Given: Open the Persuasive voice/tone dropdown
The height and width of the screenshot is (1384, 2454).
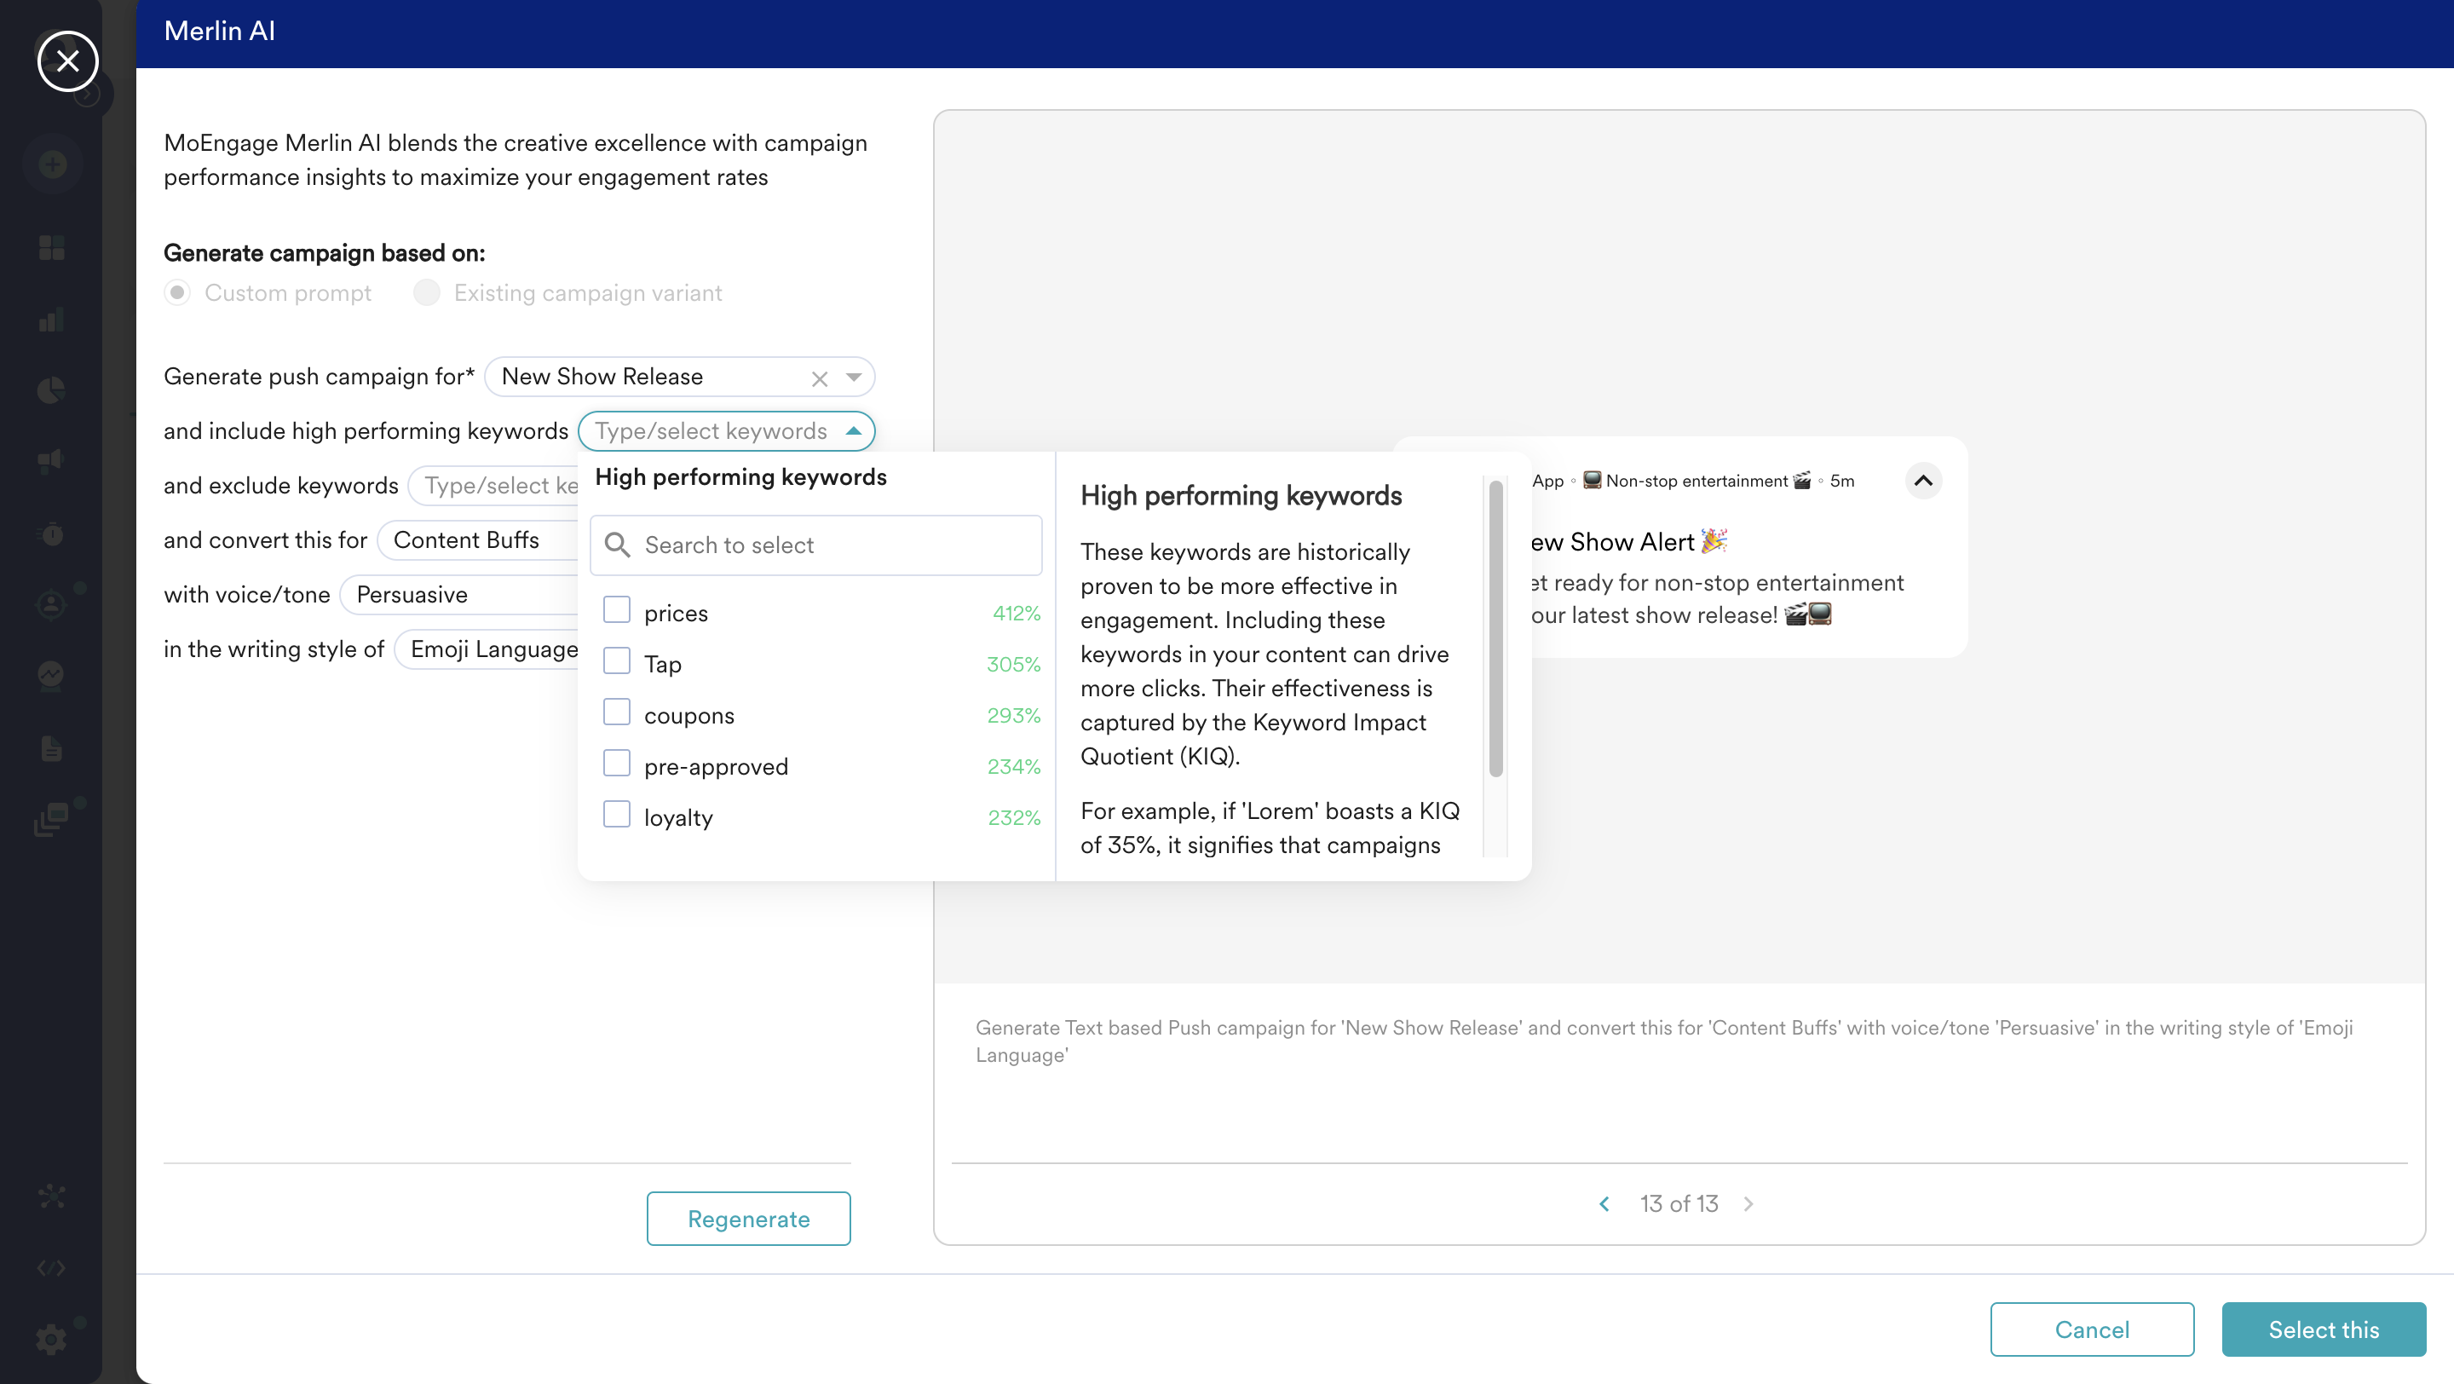Looking at the screenshot, I should 459,594.
